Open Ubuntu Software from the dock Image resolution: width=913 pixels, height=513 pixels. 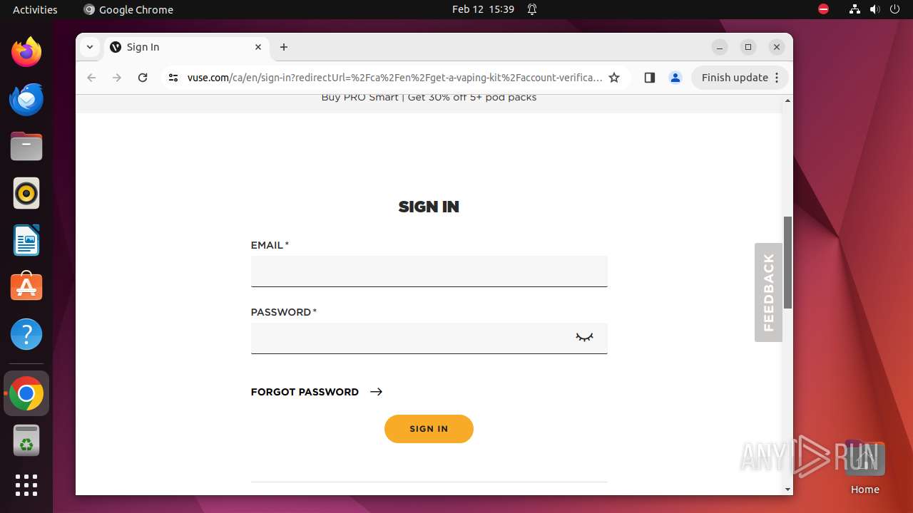(26, 287)
